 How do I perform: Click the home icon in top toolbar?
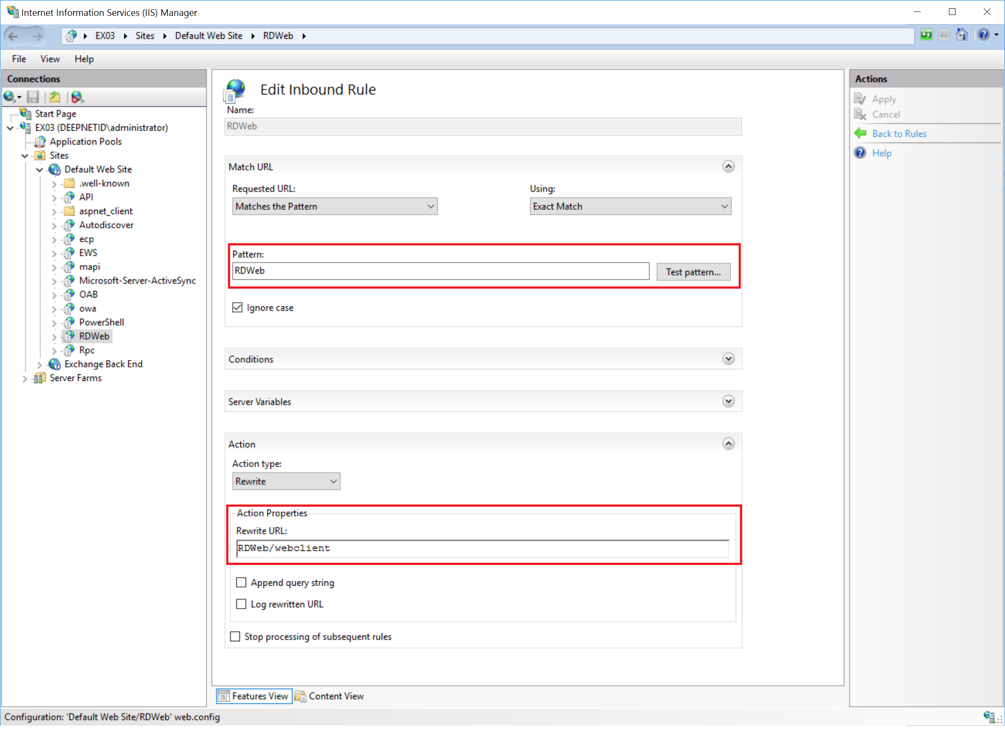[x=962, y=35]
